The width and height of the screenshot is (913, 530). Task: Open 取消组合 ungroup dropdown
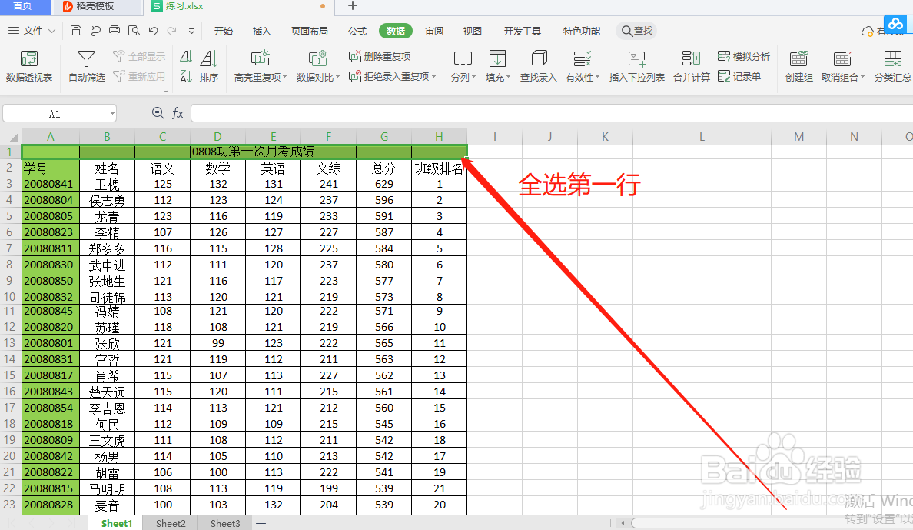click(x=842, y=66)
